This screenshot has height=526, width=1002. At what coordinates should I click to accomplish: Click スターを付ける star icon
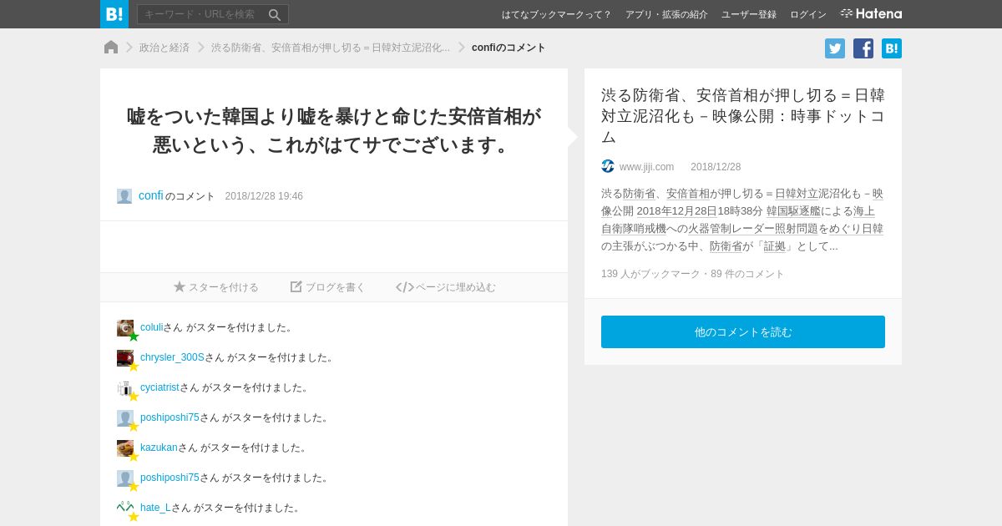180,286
